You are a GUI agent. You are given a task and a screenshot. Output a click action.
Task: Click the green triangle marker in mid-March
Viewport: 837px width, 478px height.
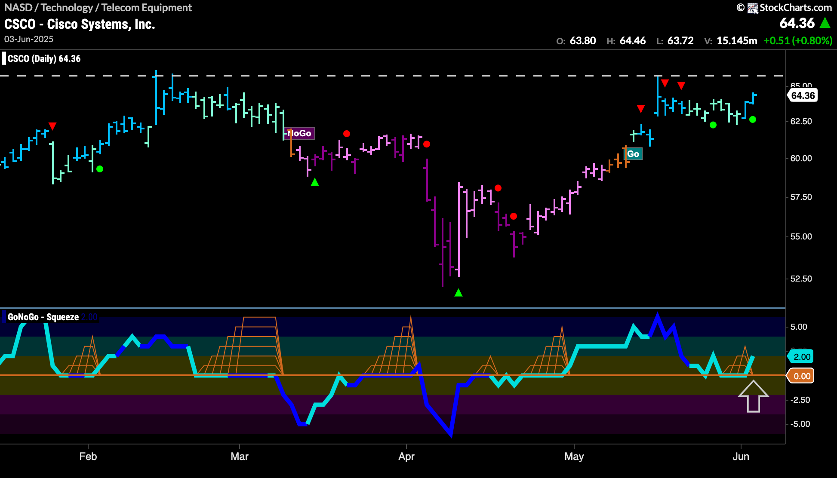pyautogui.click(x=315, y=182)
